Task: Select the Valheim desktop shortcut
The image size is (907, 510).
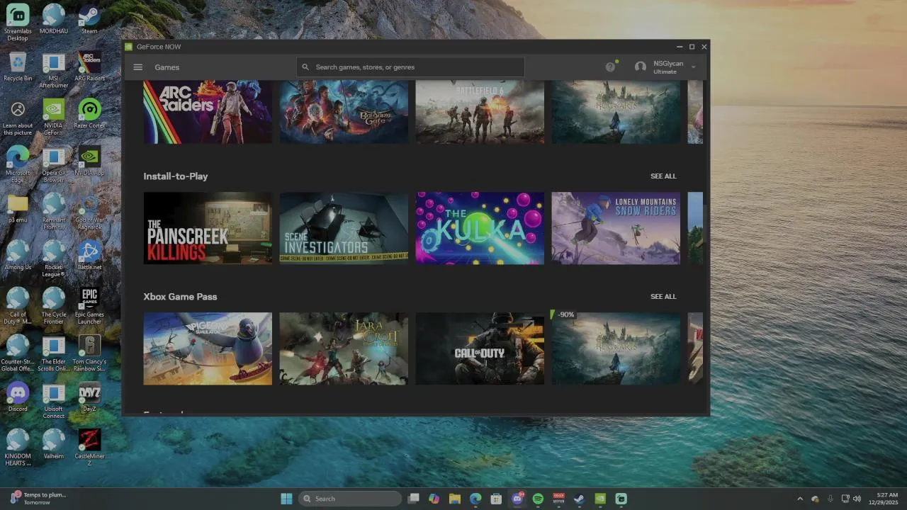Action: [x=54, y=446]
